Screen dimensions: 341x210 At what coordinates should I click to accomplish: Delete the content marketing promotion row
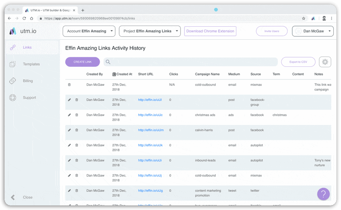tap(76, 191)
